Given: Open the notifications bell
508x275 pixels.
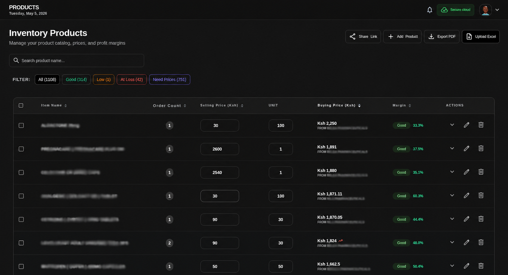Looking at the screenshot, I should tap(429, 10).
